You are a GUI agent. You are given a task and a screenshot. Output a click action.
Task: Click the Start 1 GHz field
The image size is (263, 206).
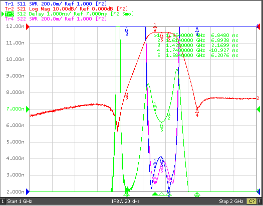tap(20, 201)
